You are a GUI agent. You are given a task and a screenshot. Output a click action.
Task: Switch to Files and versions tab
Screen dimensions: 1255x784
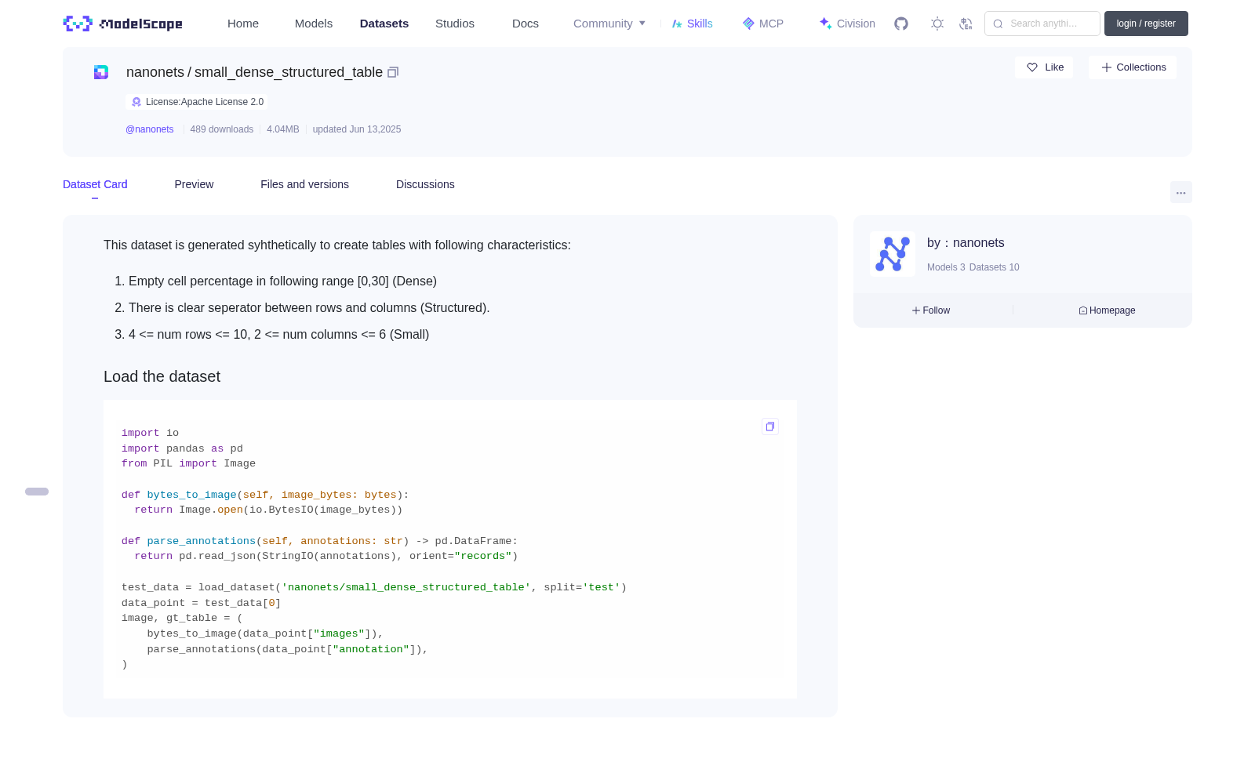coord(304,184)
